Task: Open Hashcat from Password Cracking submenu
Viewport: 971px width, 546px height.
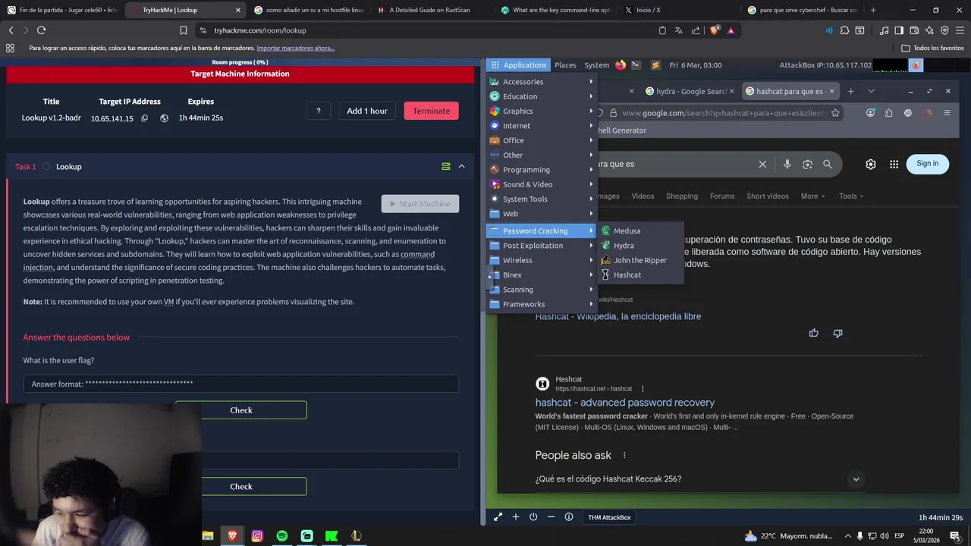Action: [x=640, y=275]
